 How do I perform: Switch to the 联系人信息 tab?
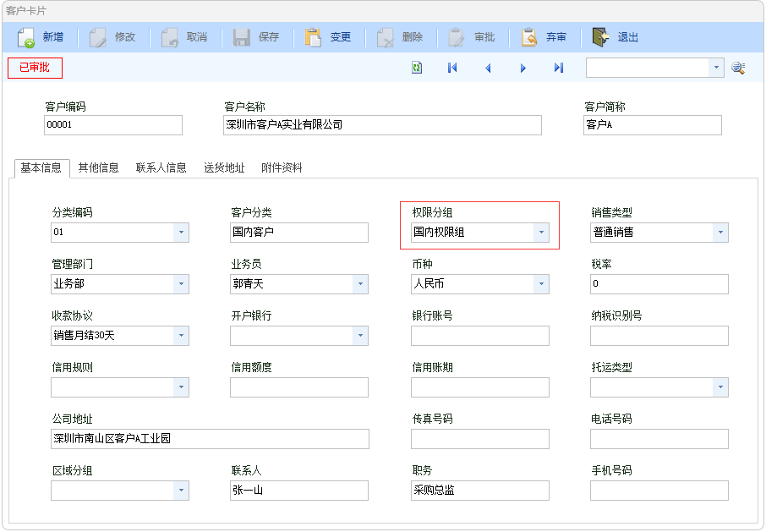(x=161, y=168)
